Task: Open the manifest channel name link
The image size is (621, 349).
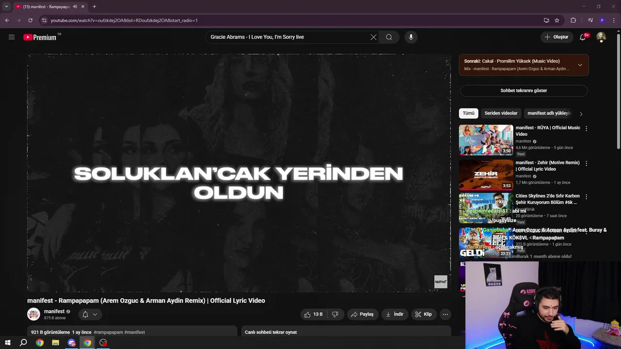Action: [x=54, y=311]
